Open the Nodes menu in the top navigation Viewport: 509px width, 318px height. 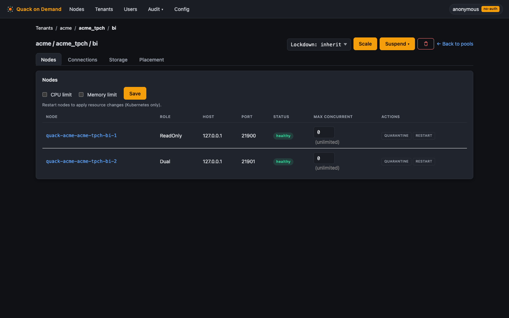click(x=77, y=9)
